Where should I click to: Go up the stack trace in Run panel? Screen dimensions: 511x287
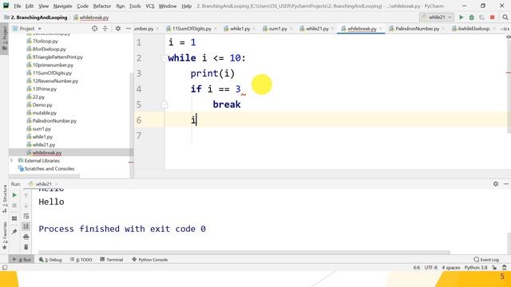26,195
